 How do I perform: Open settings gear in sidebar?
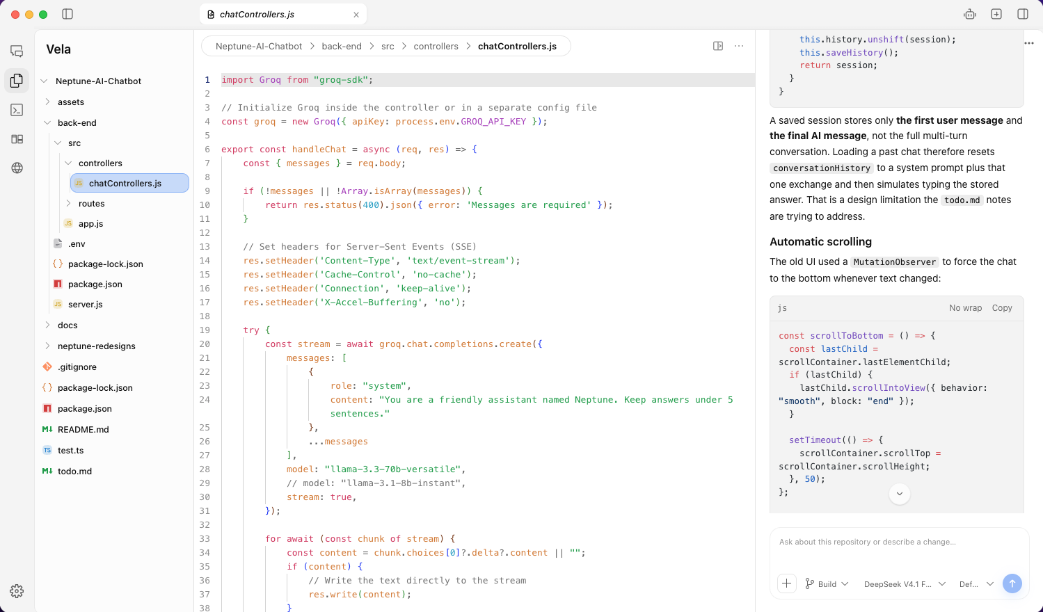point(17,591)
